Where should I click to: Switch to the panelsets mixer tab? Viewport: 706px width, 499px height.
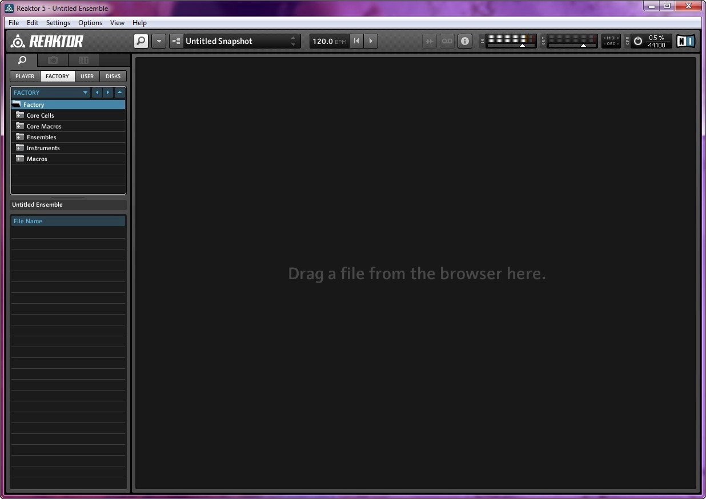click(x=83, y=60)
